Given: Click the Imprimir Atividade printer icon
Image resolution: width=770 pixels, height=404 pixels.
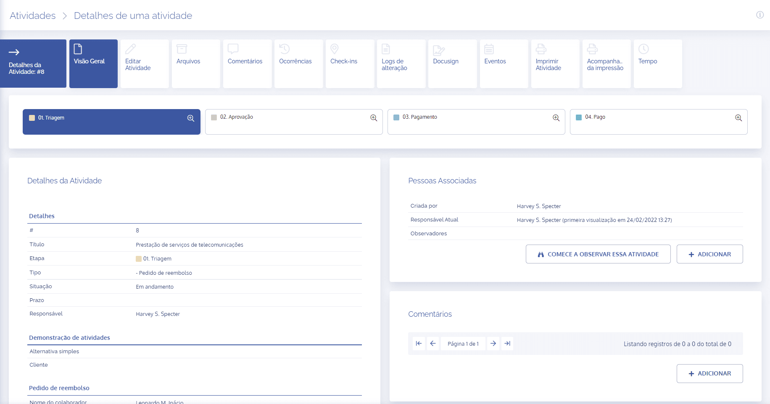Looking at the screenshot, I should point(541,49).
